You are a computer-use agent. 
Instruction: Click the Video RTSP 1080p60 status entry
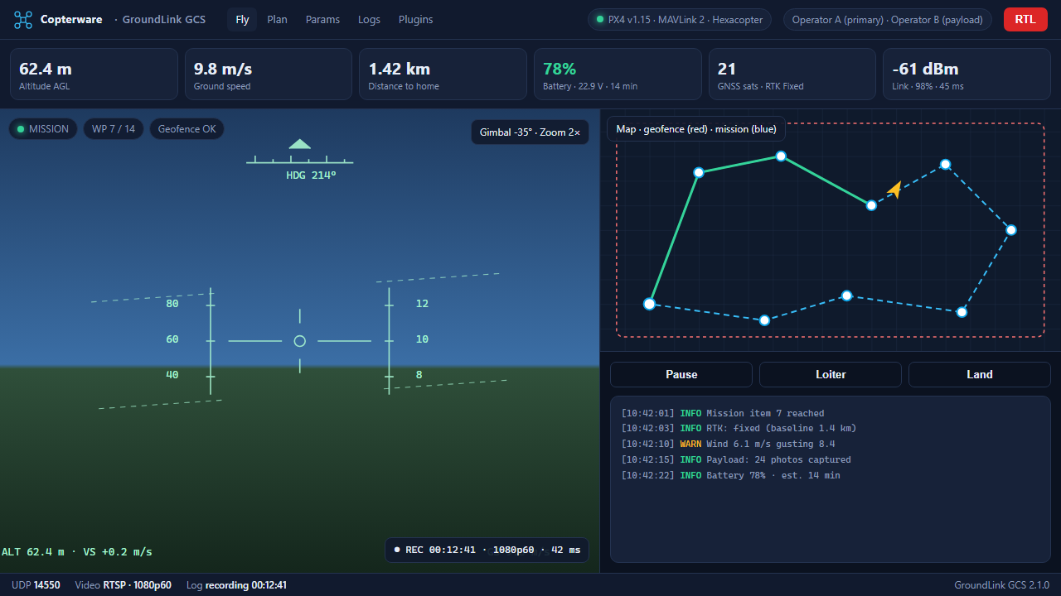(x=124, y=585)
